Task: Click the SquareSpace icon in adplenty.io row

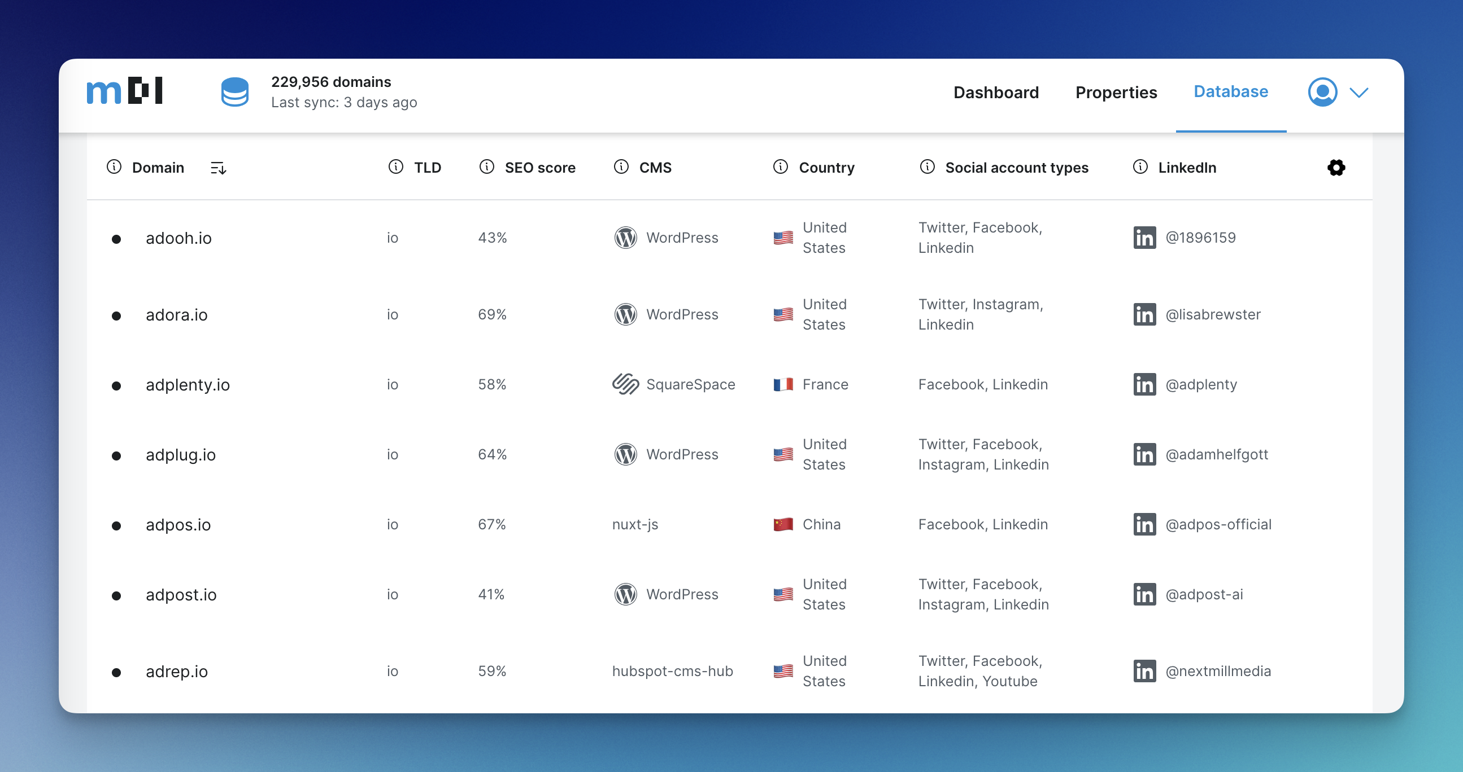Action: coord(625,384)
